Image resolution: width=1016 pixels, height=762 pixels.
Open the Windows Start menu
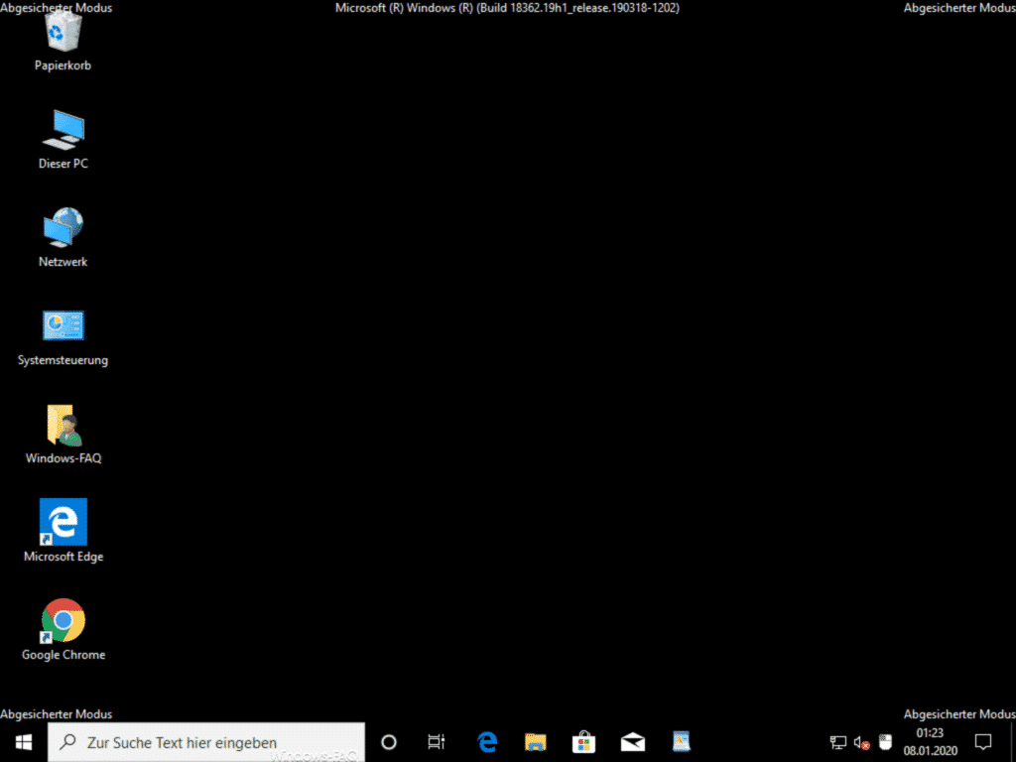click(24, 742)
